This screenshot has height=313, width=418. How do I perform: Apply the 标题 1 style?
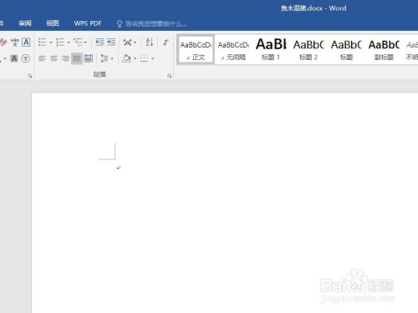[x=271, y=49]
